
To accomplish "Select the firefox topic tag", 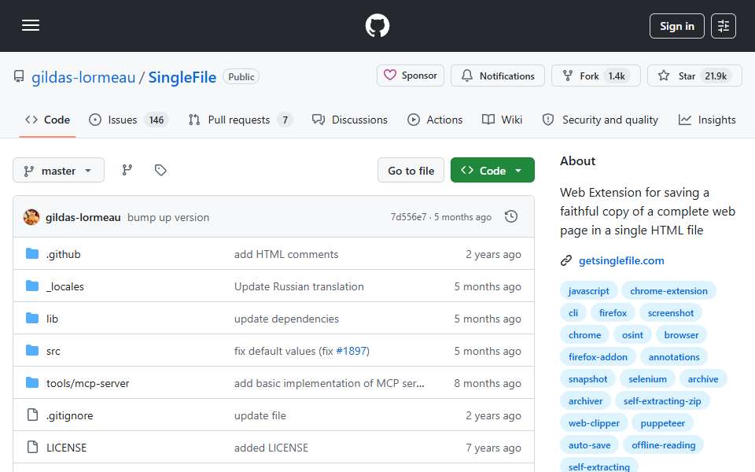I will (613, 313).
